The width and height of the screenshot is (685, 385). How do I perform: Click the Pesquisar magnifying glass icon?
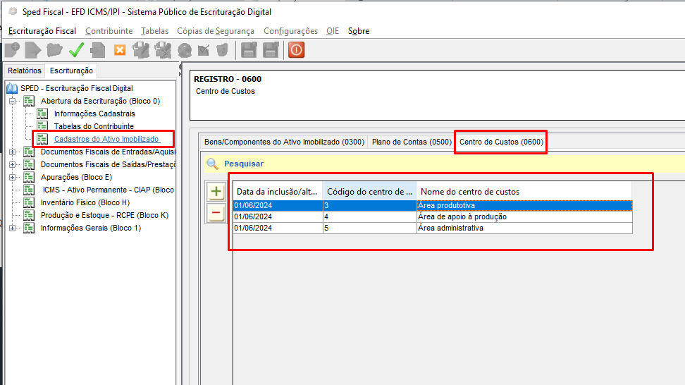click(x=212, y=164)
